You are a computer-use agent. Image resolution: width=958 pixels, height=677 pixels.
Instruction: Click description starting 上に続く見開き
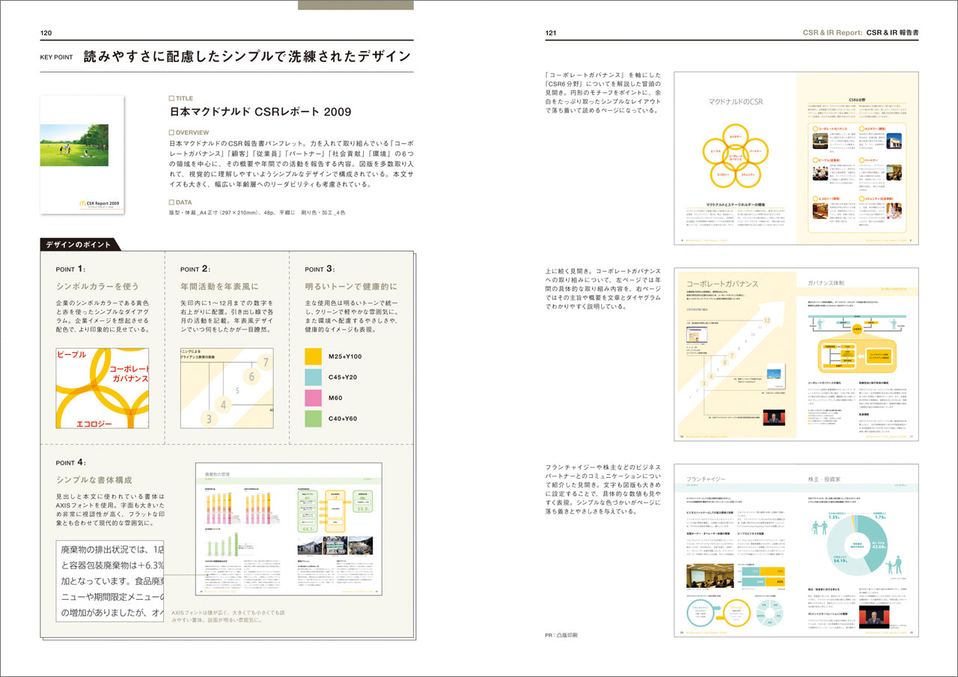point(603,288)
